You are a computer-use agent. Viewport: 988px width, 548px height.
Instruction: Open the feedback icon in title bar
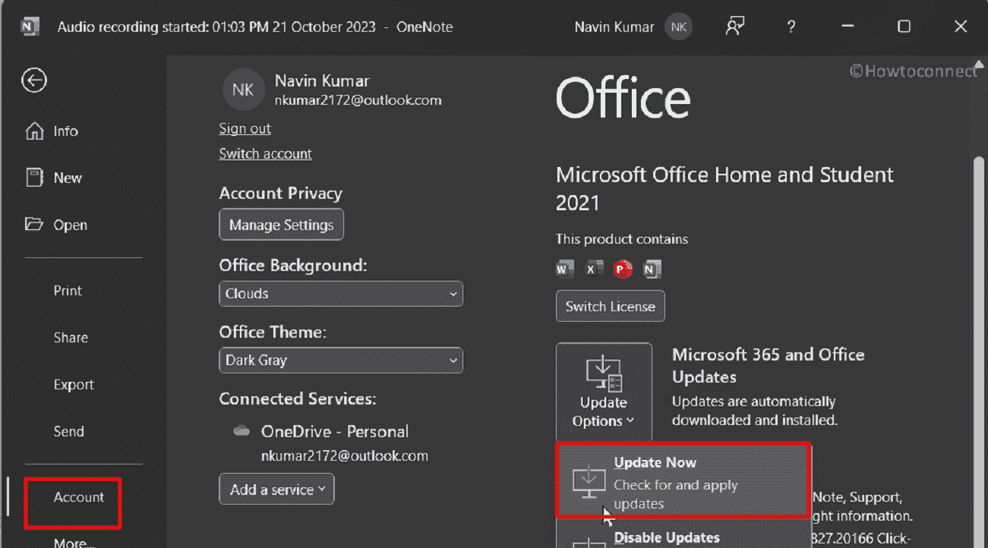point(734,27)
